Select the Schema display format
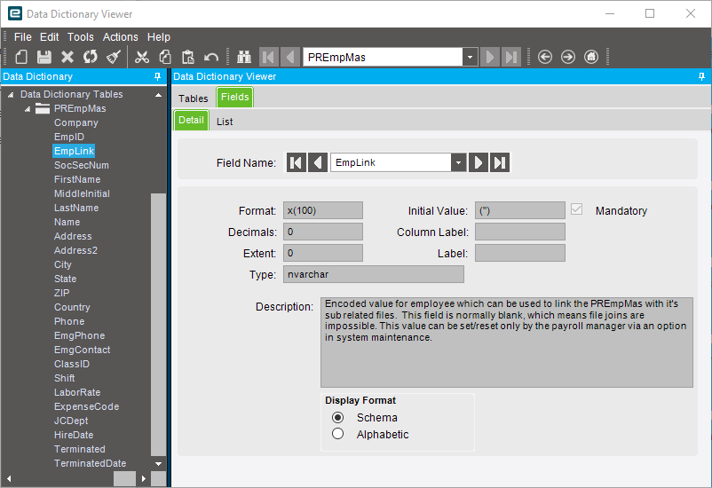Image resolution: width=712 pixels, height=488 pixels. click(x=337, y=417)
